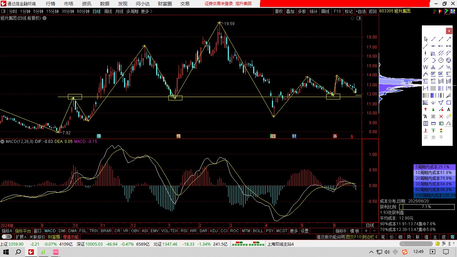Select the GP line tool
This screenshot has width=457, height=257.
pyautogui.click(x=433, y=74)
